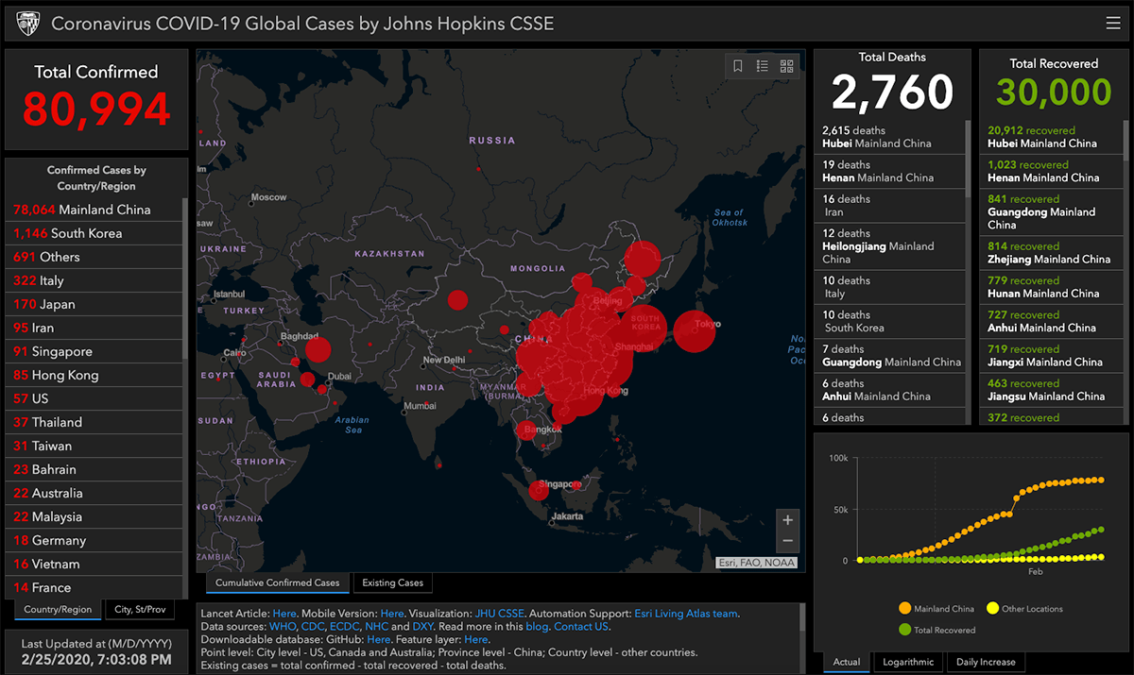The height and width of the screenshot is (675, 1134).
Task: Switch chart to Logarithmic tab
Action: point(908,662)
